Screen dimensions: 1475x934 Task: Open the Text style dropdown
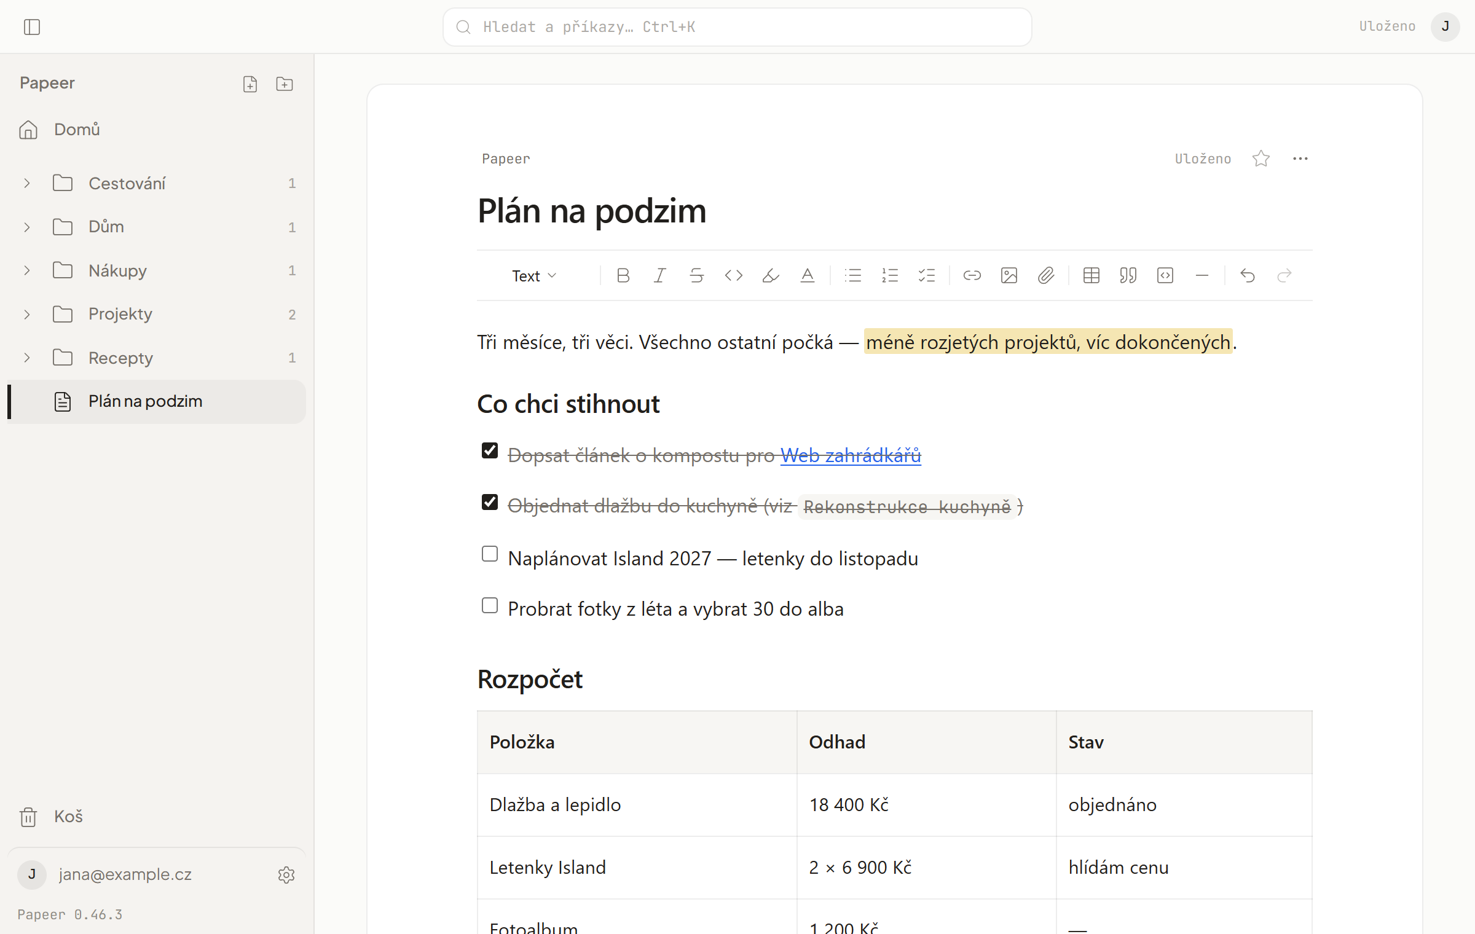(535, 276)
